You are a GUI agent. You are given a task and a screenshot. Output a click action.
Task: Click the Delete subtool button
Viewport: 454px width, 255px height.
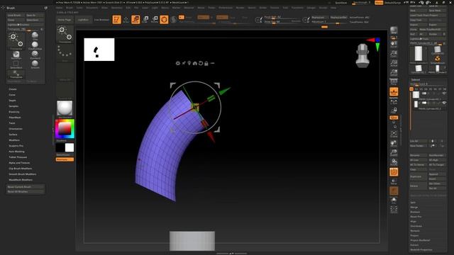pyautogui.click(x=418, y=186)
